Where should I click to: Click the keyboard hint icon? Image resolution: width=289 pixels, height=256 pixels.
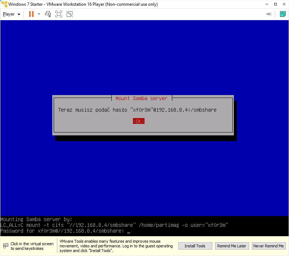coord(6,246)
